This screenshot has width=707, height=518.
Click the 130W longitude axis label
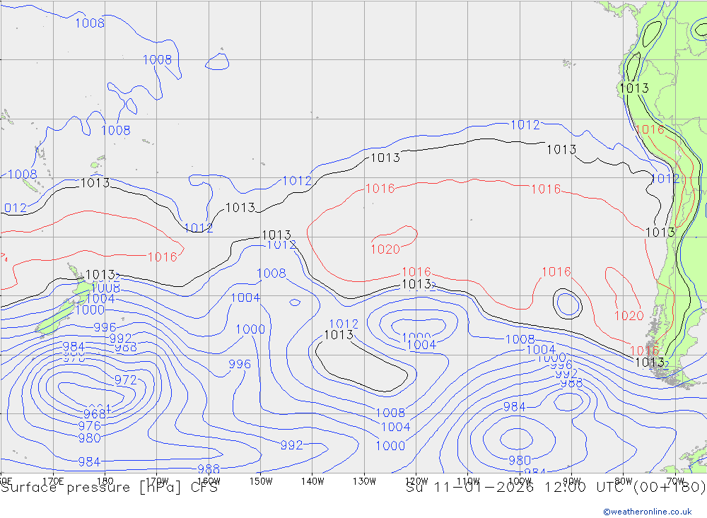[x=364, y=481]
